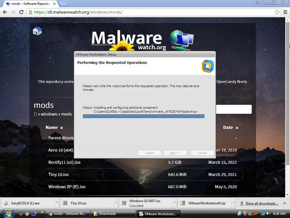
Task: Reload the malwarewatch page
Action: (x=22, y=12)
